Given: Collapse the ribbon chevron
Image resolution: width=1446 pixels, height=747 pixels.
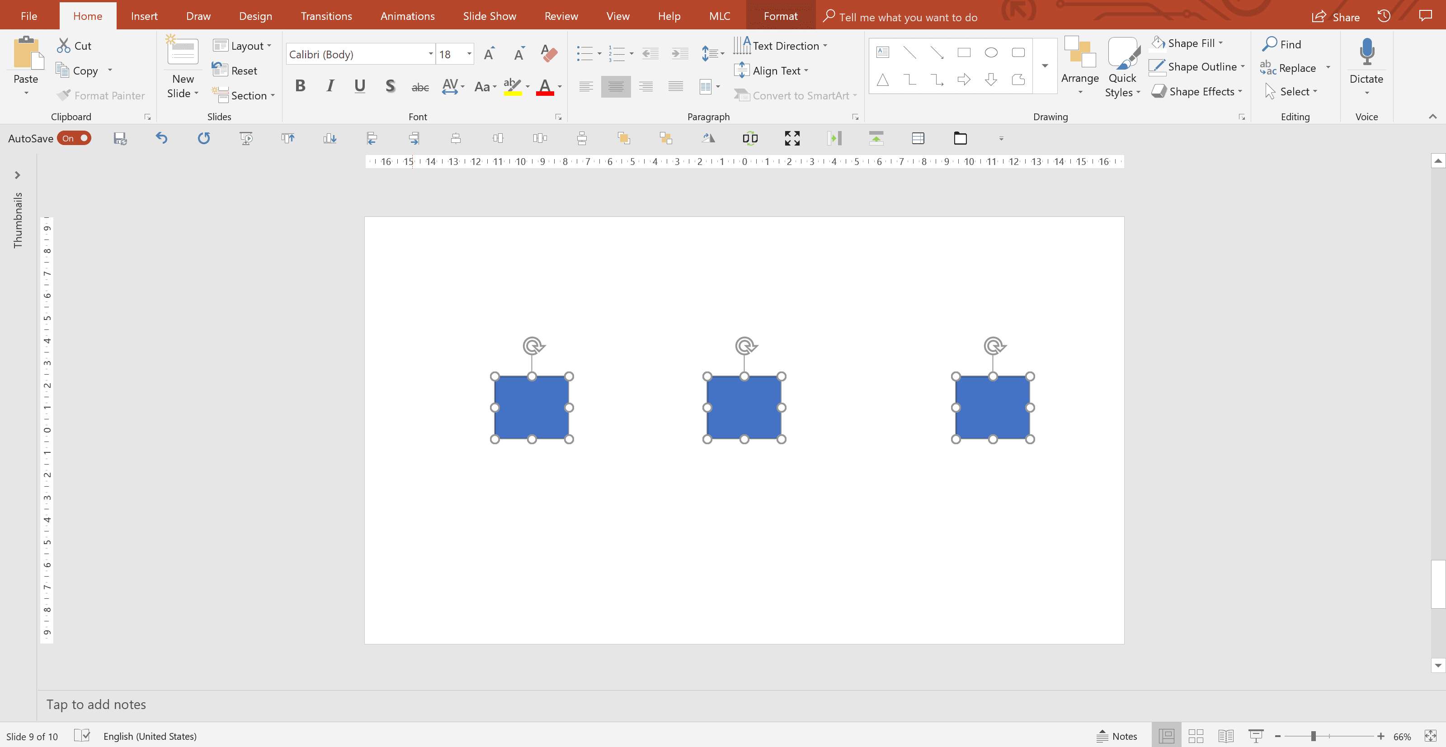Looking at the screenshot, I should coord(1432,116).
